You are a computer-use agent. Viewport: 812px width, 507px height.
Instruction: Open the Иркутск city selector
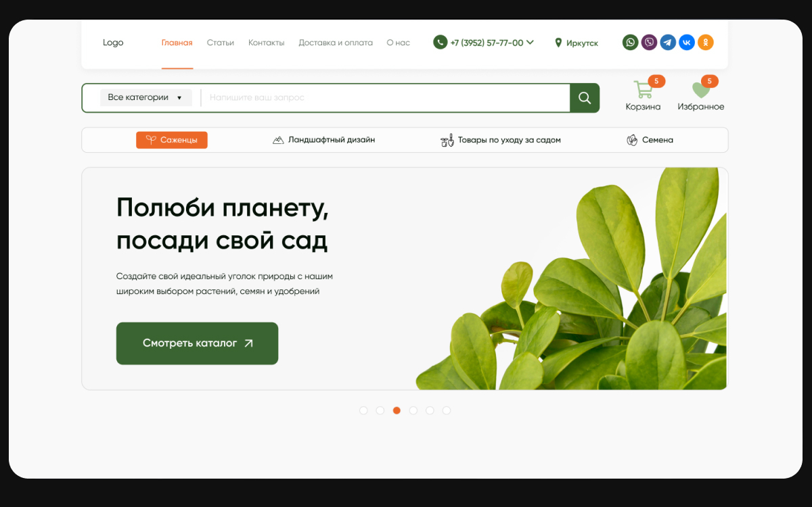coord(577,43)
